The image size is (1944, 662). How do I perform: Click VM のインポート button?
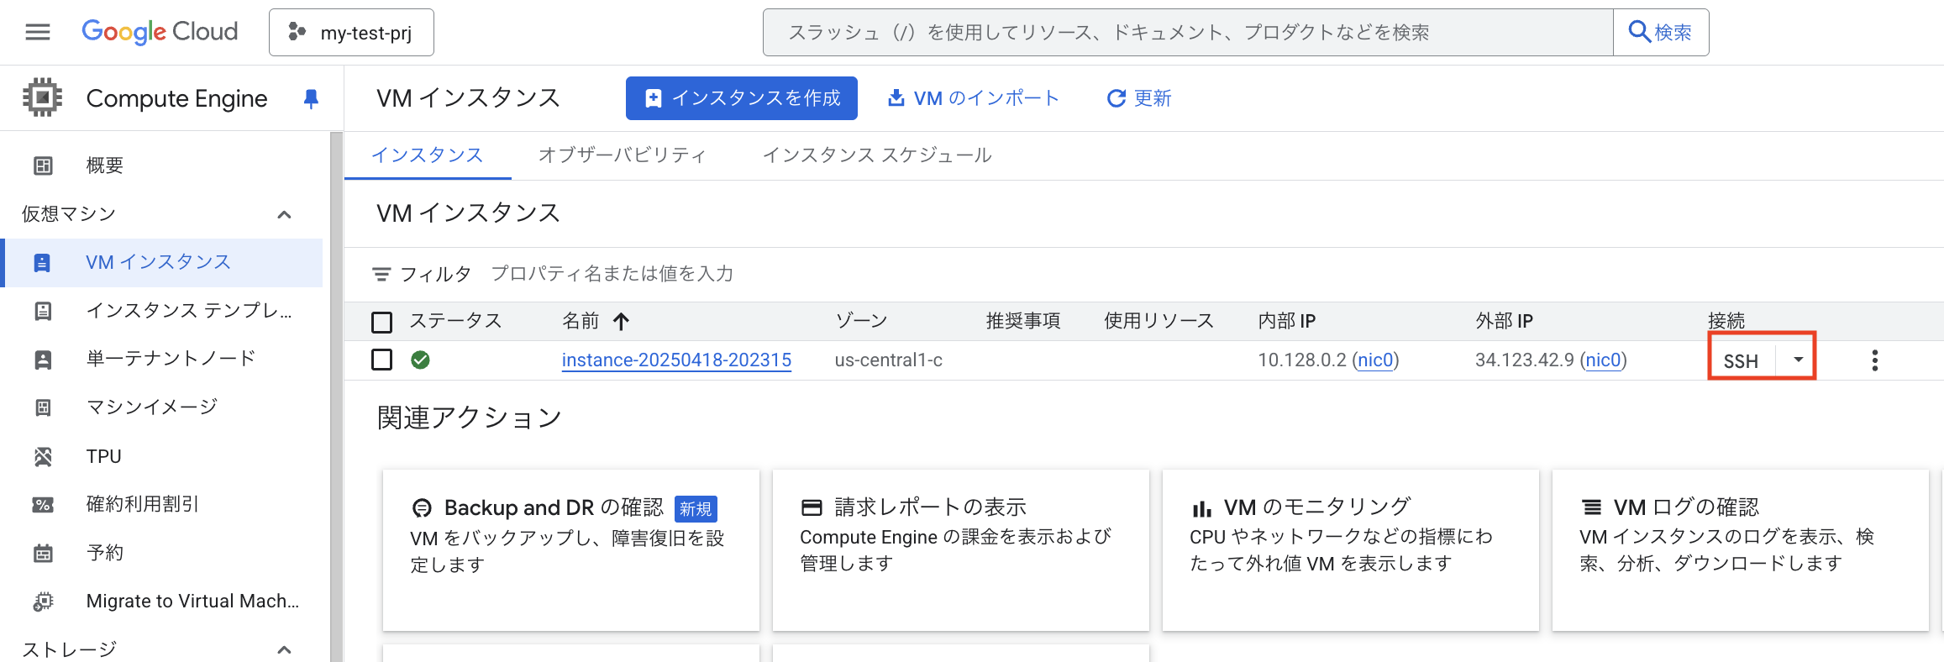(974, 98)
